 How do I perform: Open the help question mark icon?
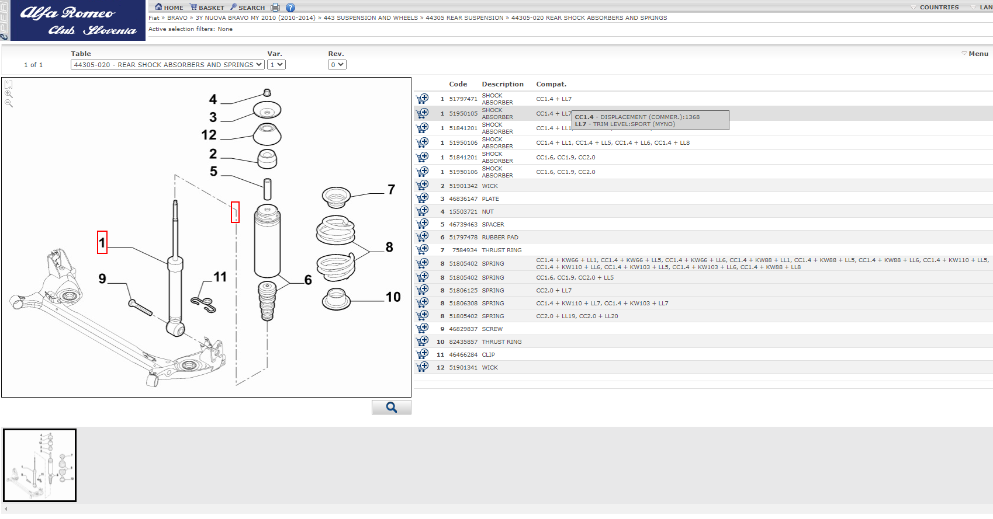[x=290, y=8]
